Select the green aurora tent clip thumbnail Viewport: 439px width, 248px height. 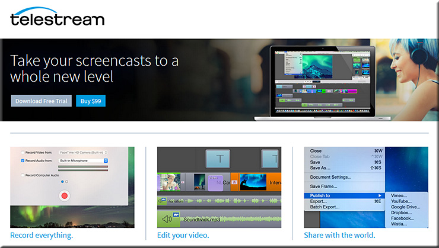[199, 182]
